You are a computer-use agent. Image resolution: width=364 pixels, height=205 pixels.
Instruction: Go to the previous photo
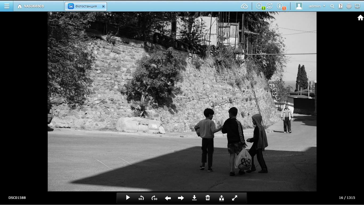tap(168, 198)
